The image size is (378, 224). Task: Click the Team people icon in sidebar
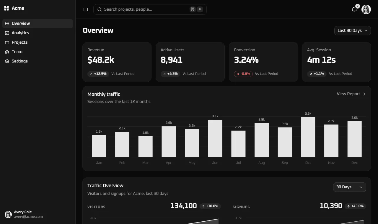(7, 52)
